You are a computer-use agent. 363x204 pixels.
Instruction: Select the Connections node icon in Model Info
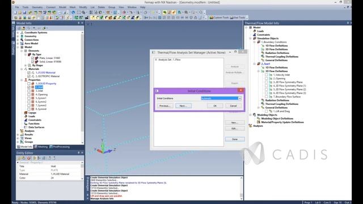click(22, 40)
